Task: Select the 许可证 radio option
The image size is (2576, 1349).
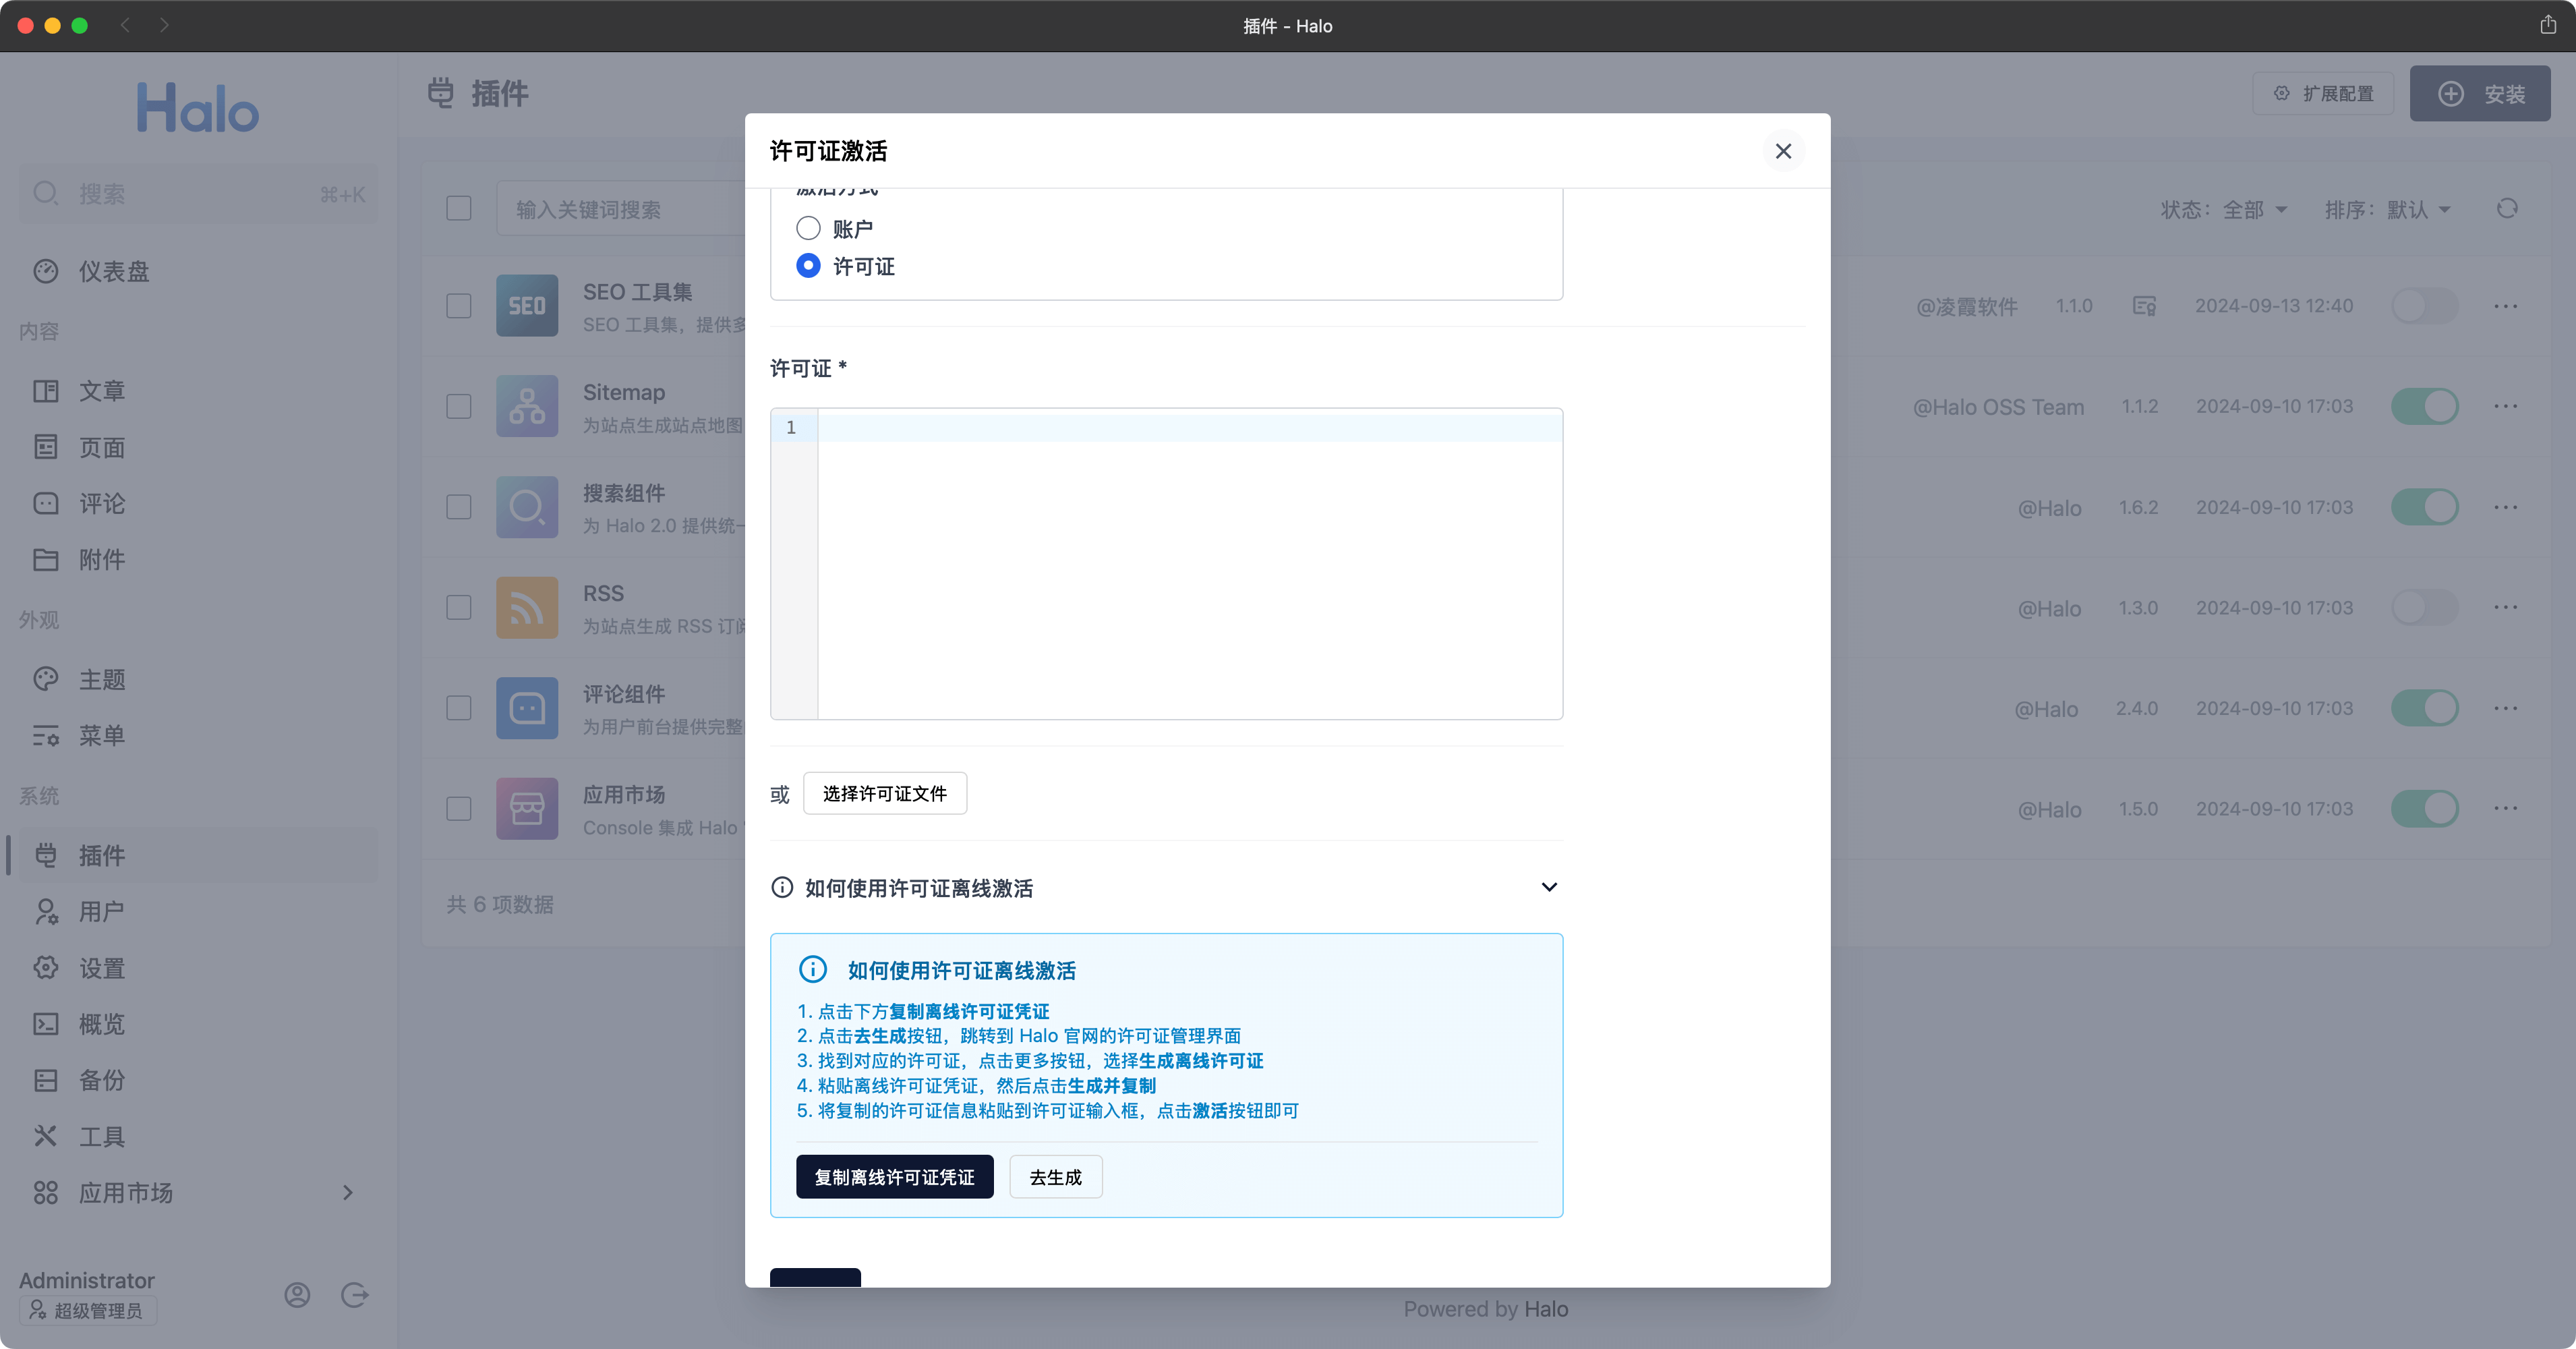Action: (808, 266)
